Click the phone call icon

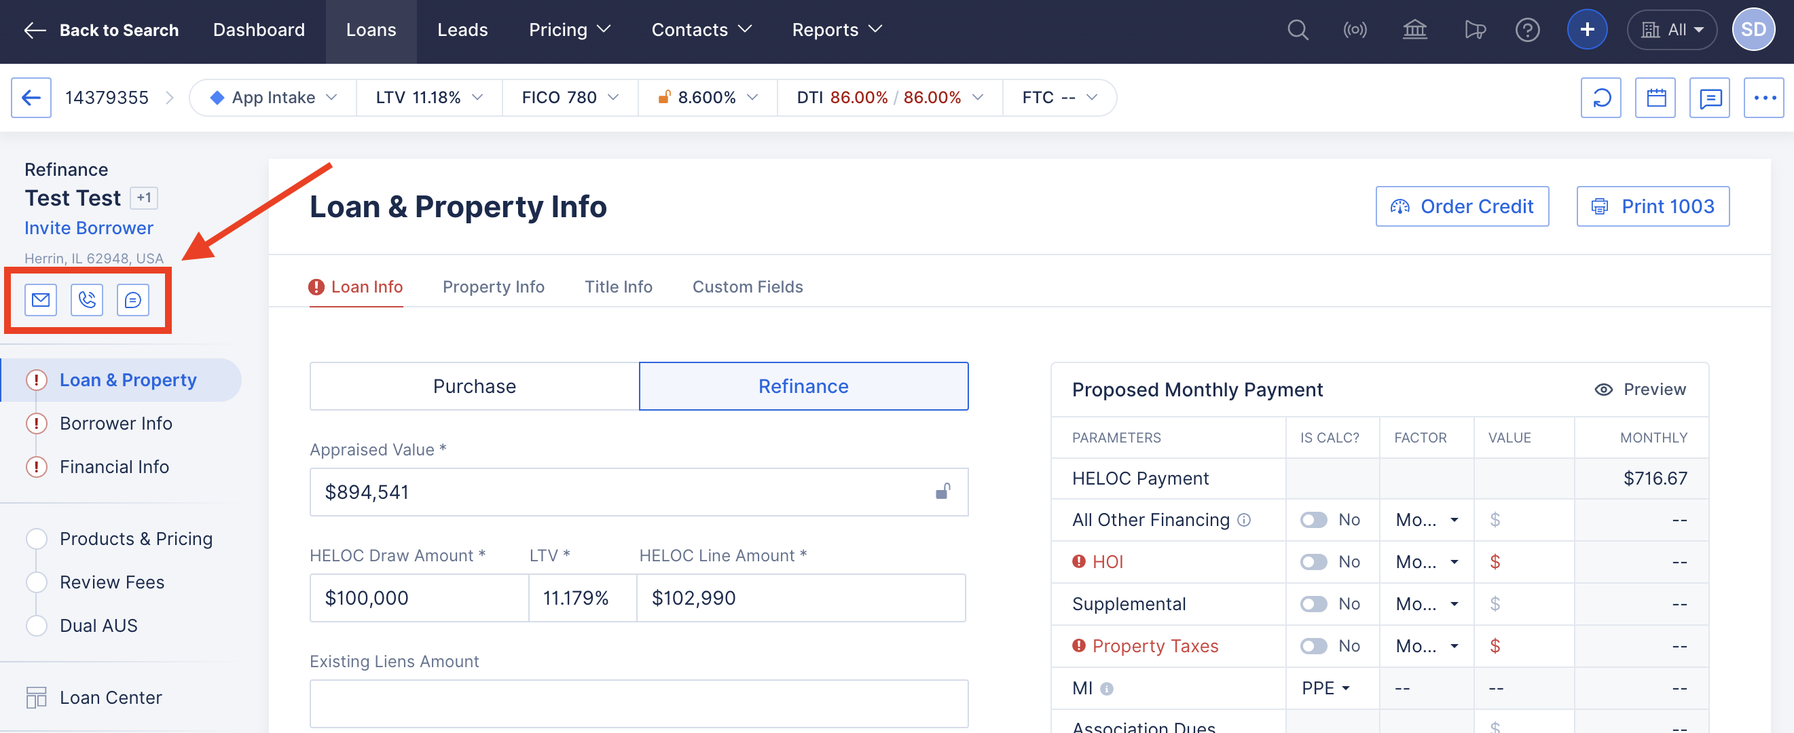[87, 300]
